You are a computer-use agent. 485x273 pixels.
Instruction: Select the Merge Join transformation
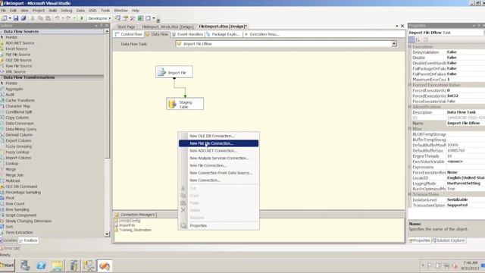pyautogui.click(x=14, y=175)
